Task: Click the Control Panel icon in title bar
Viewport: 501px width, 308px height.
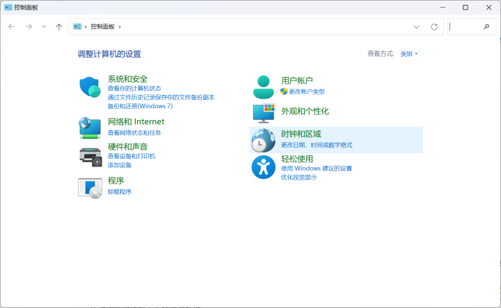Action: click(8, 8)
